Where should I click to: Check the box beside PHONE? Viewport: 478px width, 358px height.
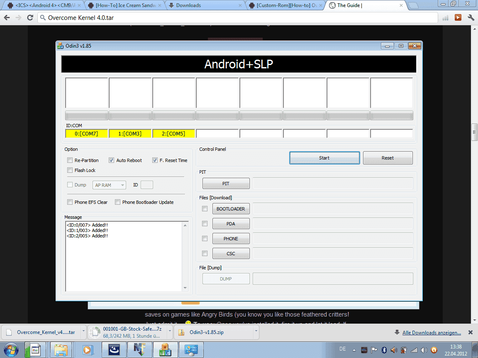pos(205,239)
